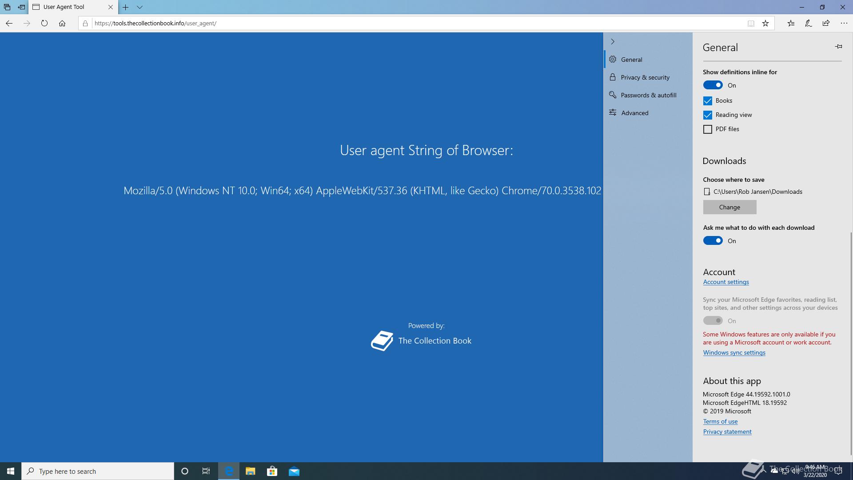Uncheck the Reading view checkbox
The height and width of the screenshot is (480, 853).
tap(708, 115)
